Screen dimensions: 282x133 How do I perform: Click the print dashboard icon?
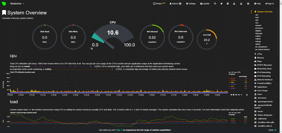pyautogui.click(x=248, y=4)
